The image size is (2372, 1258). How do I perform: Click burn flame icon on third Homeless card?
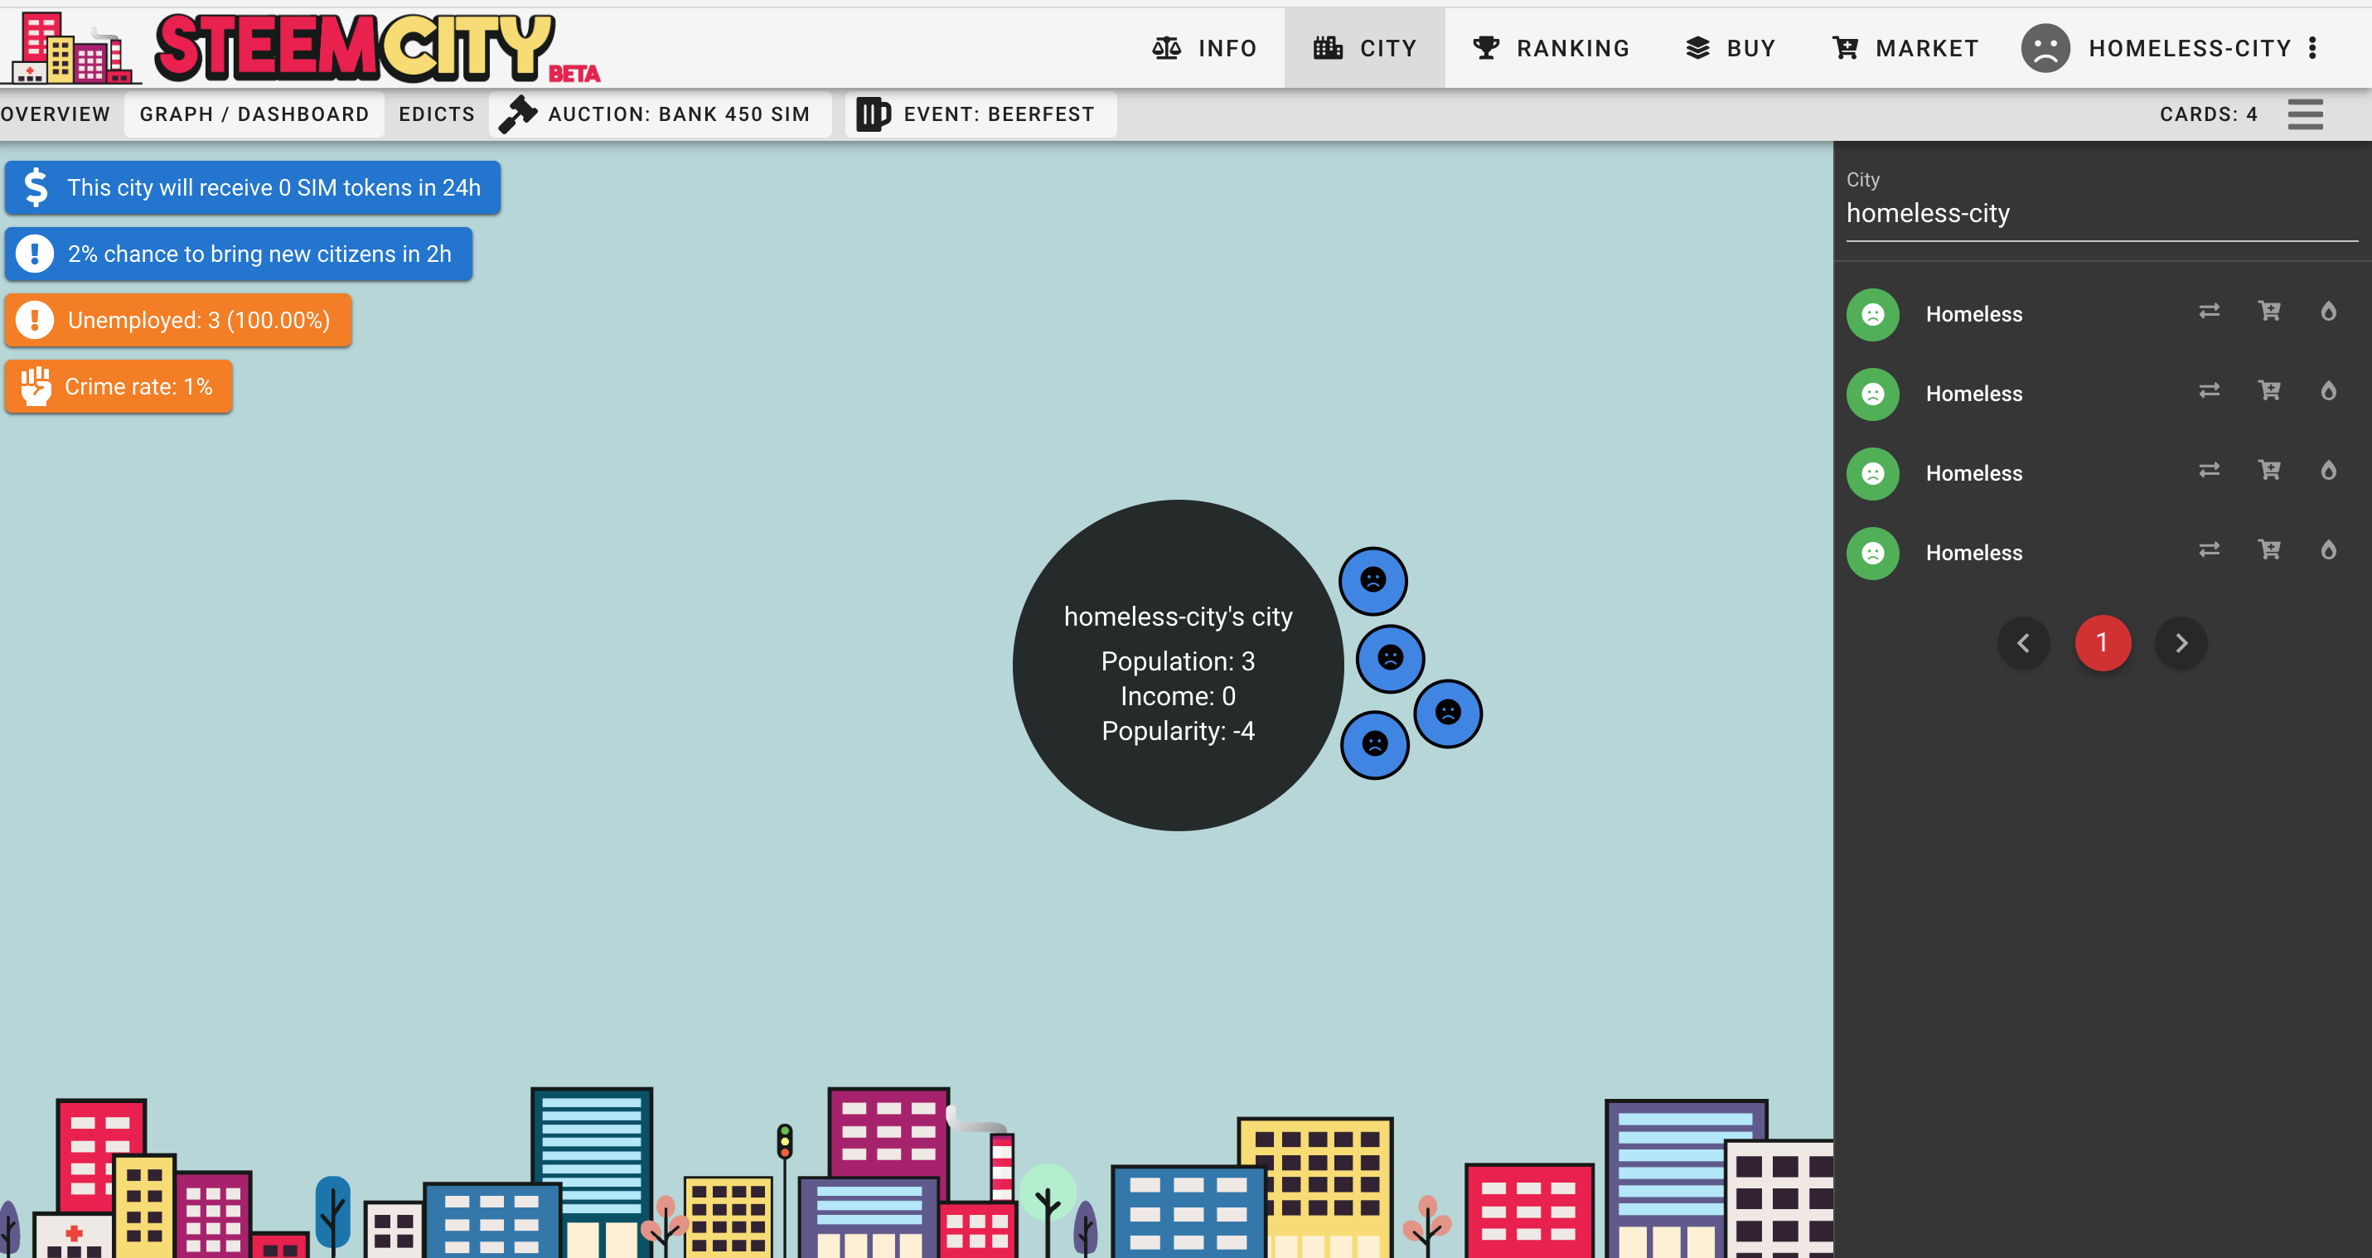point(2328,471)
